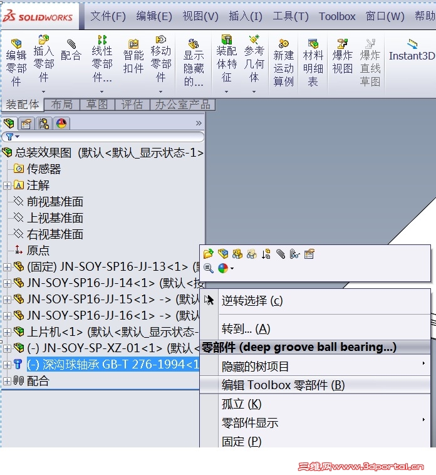Viewport: 436px width, 475px height.
Task: Open the PropertyManager tab icon
Action: point(26,123)
